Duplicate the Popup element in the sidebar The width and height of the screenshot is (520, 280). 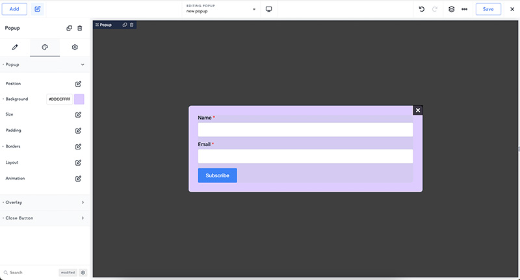point(69,28)
